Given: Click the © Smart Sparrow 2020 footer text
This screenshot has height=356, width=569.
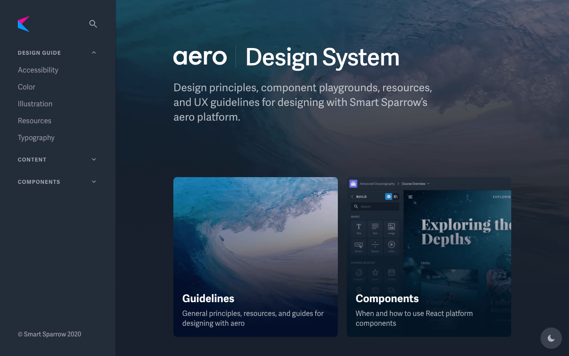Looking at the screenshot, I should (49, 334).
